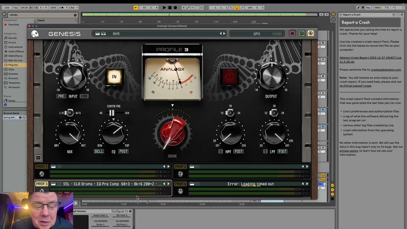Toggle BELL mode for the EQ
Viewport: 407px width, 229px height.
point(99,151)
